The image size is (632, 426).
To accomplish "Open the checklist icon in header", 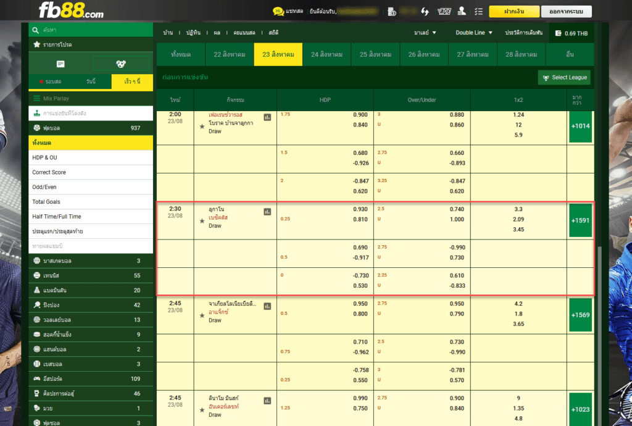I will tap(478, 11).
